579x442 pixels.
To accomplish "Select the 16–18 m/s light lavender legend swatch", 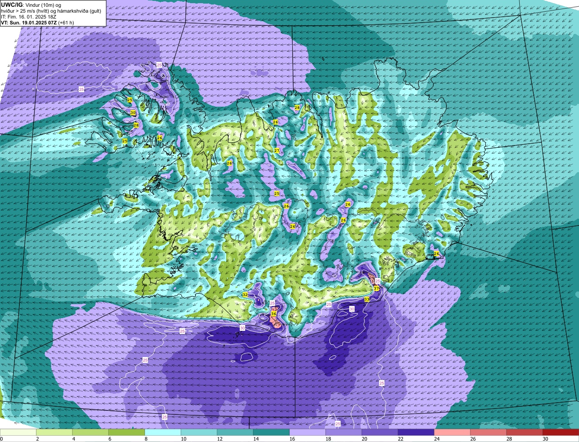I will (x=308, y=432).
